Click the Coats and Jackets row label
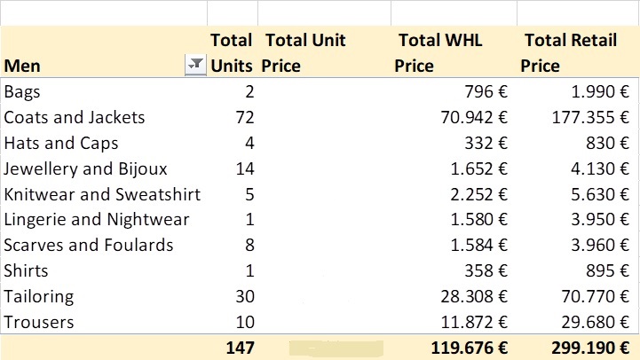Viewport: 640px width, 360px height. point(75,117)
